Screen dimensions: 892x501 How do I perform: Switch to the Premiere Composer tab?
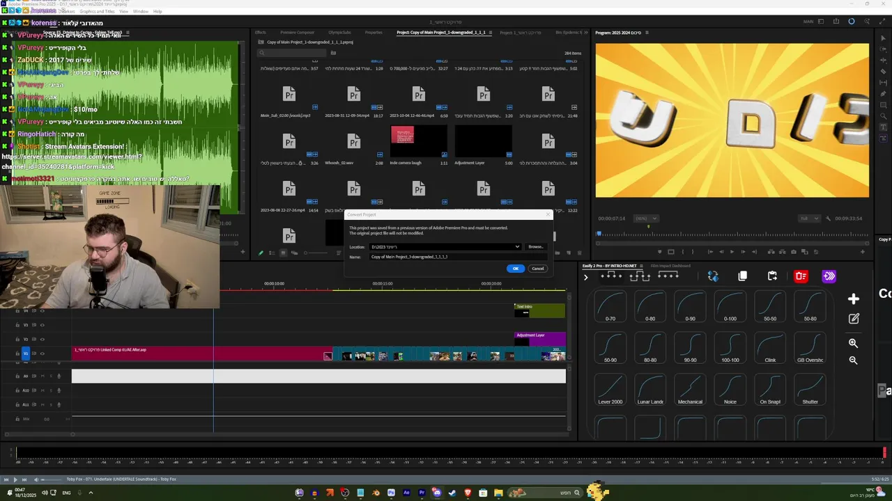tap(298, 33)
